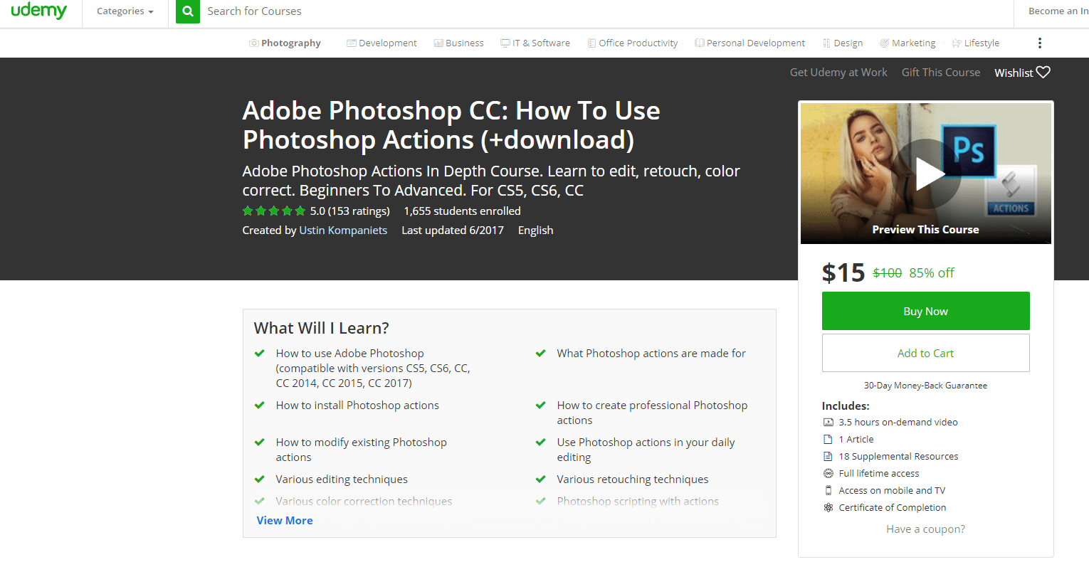Screen dimensions: 1089x567
Task: Click the Certificate of Completion icon
Action: (828, 508)
